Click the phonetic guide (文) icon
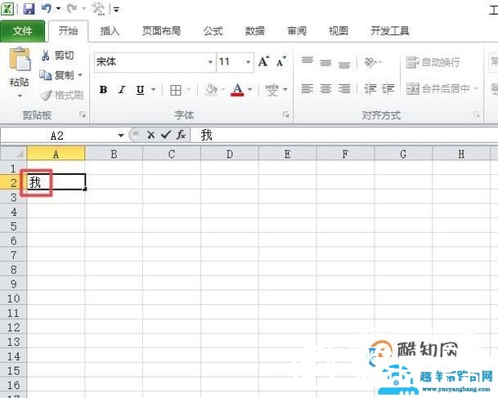Image resolution: width=498 pixels, height=398 pixels. coord(272,90)
